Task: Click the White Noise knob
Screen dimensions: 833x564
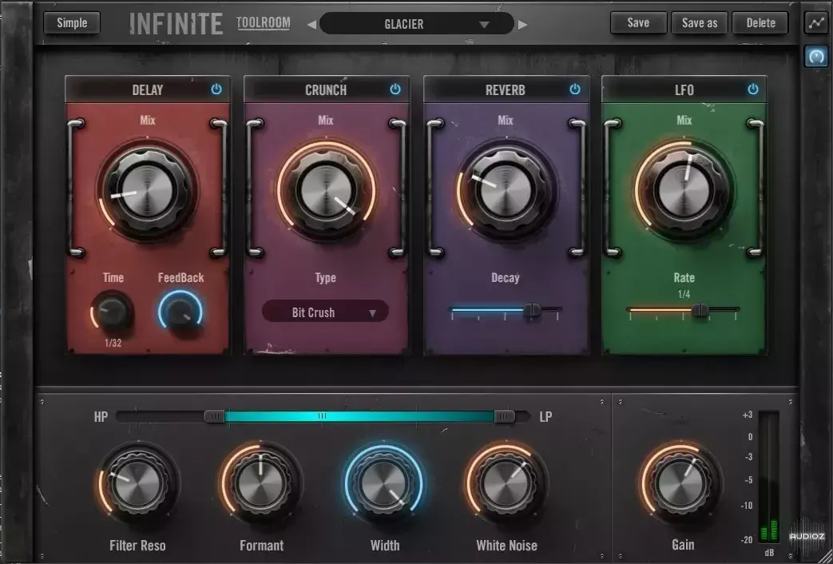Action: tap(506, 483)
